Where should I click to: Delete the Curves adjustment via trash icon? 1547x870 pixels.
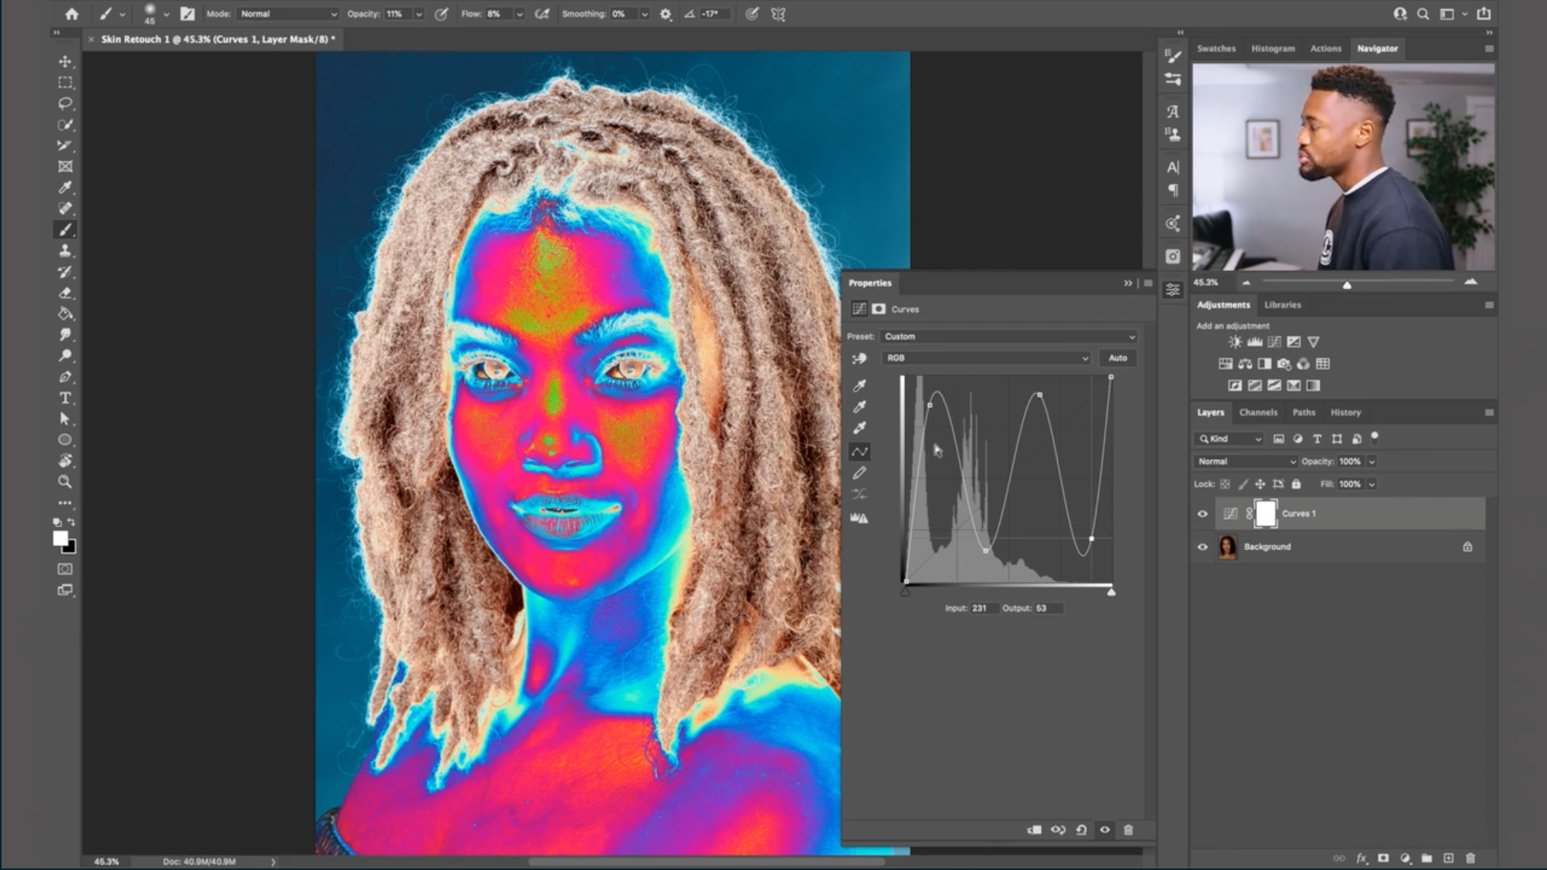pyautogui.click(x=1129, y=830)
